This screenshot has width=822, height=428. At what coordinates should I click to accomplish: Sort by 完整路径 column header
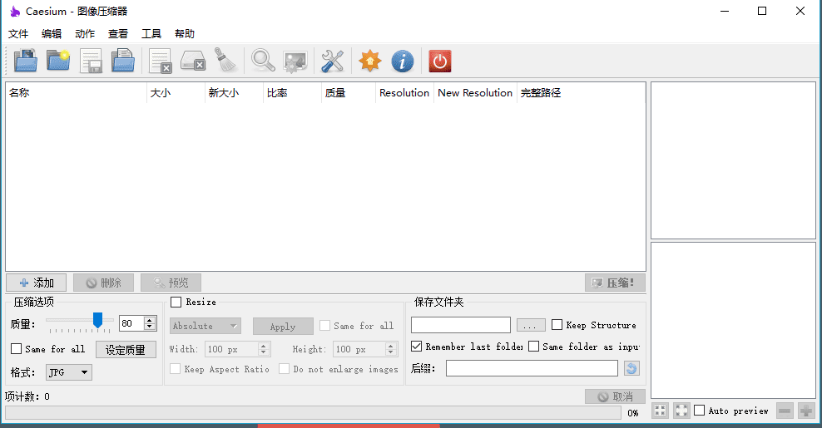(581, 93)
